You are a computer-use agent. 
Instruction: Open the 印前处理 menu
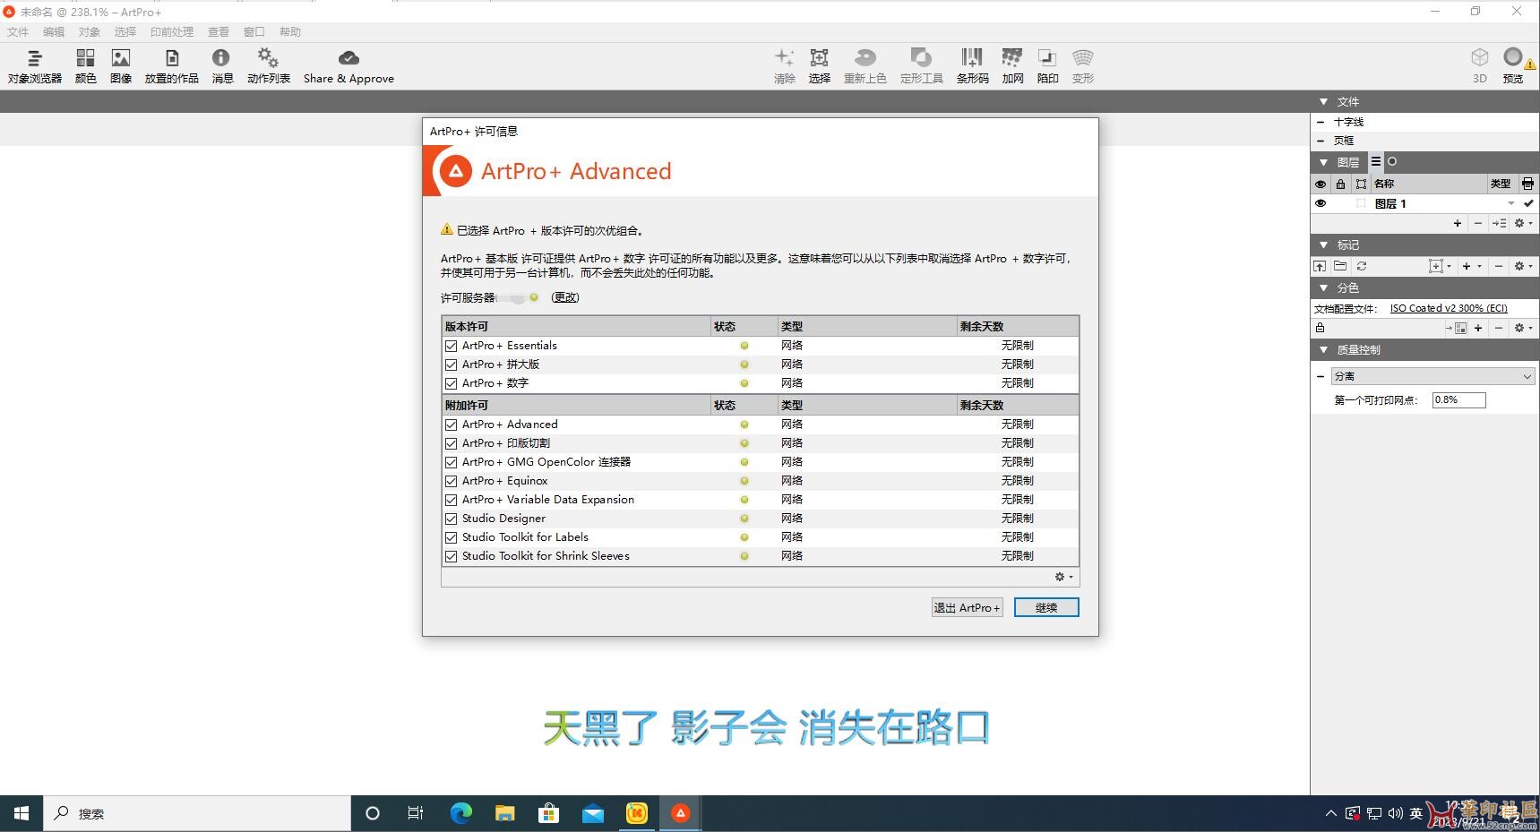click(172, 31)
